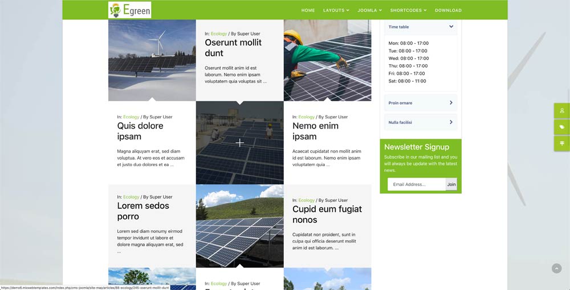Go to the Home menu item
570x290 pixels.
coord(308,10)
